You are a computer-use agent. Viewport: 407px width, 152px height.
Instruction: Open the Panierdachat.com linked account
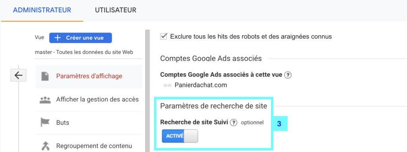[201, 85]
